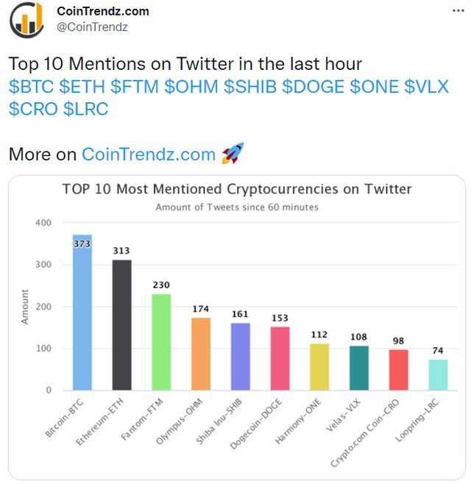Open the $BTC cashtag link
Image resolution: width=471 pixels, height=484 pixels.
pyautogui.click(x=31, y=87)
